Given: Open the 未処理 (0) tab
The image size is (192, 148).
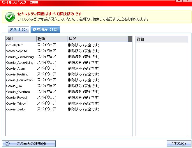Looking at the screenshot, I should tap(18, 29).
